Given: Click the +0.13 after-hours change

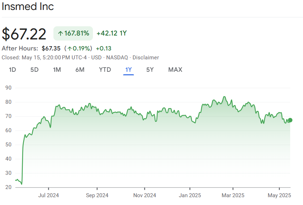Looking at the screenshot, I should (x=104, y=48).
